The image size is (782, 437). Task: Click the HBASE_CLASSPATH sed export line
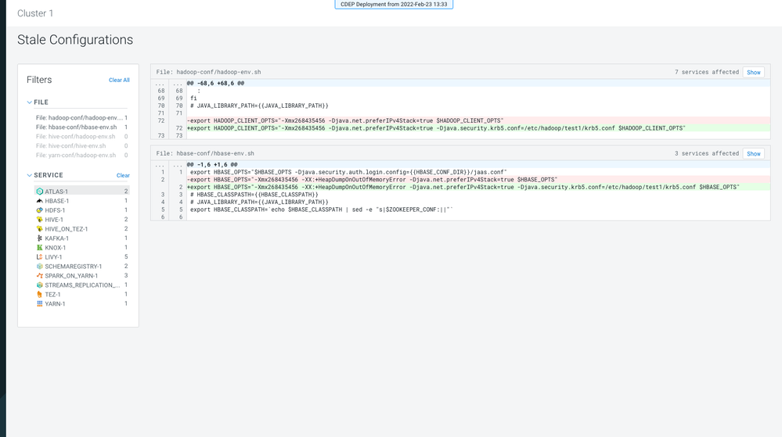point(321,210)
